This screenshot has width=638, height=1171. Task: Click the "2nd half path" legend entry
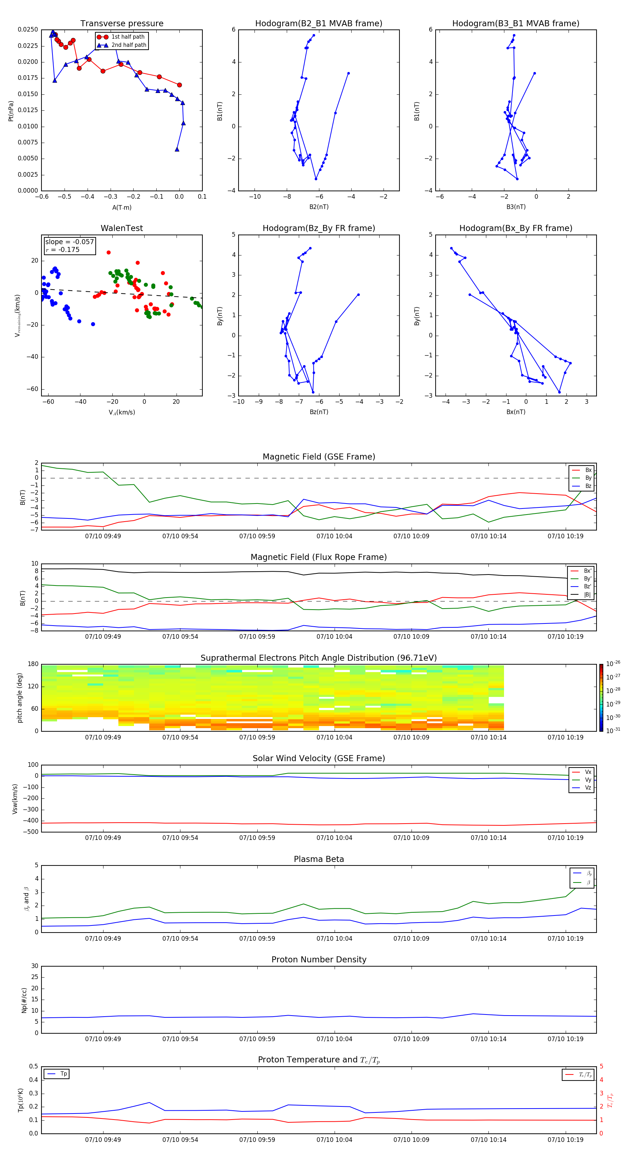pyautogui.click(x=122, y=45)
